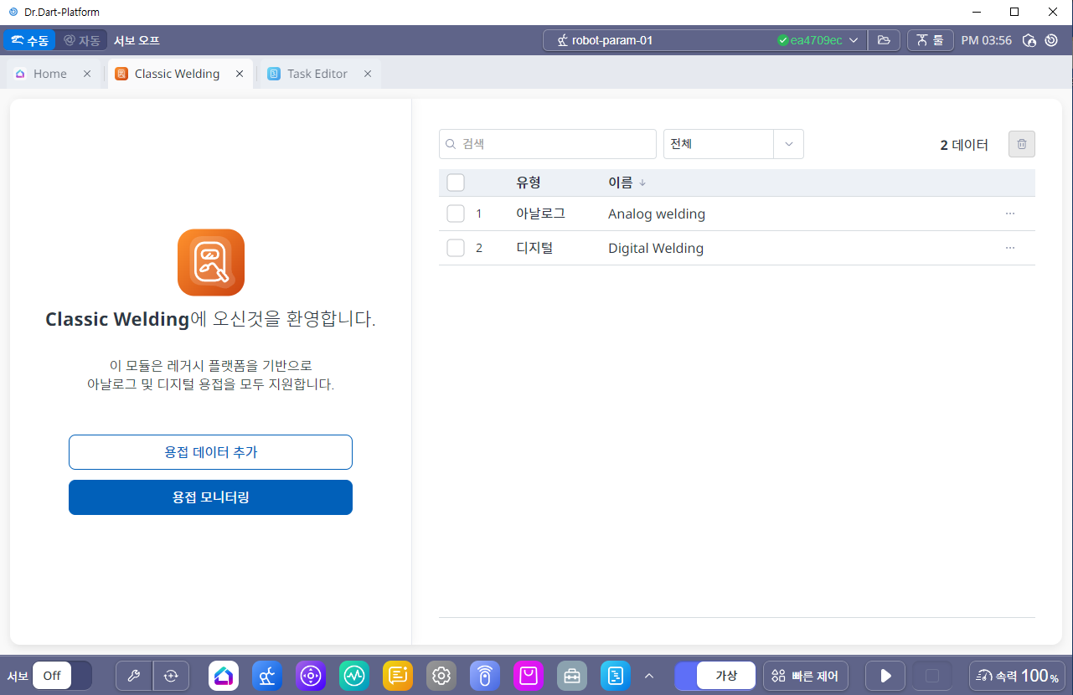
Task: Adjust the 속력 100% speed control
Action: pos(1017,676)
